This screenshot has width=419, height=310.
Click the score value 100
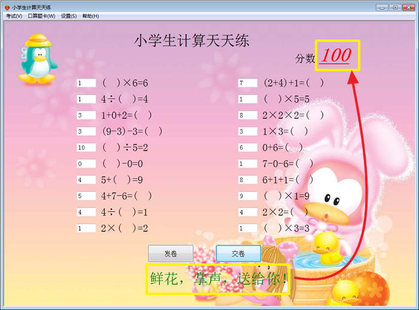click(x=336, y=55)
